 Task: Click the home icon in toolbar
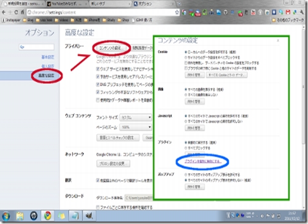(x=22, y=12)
